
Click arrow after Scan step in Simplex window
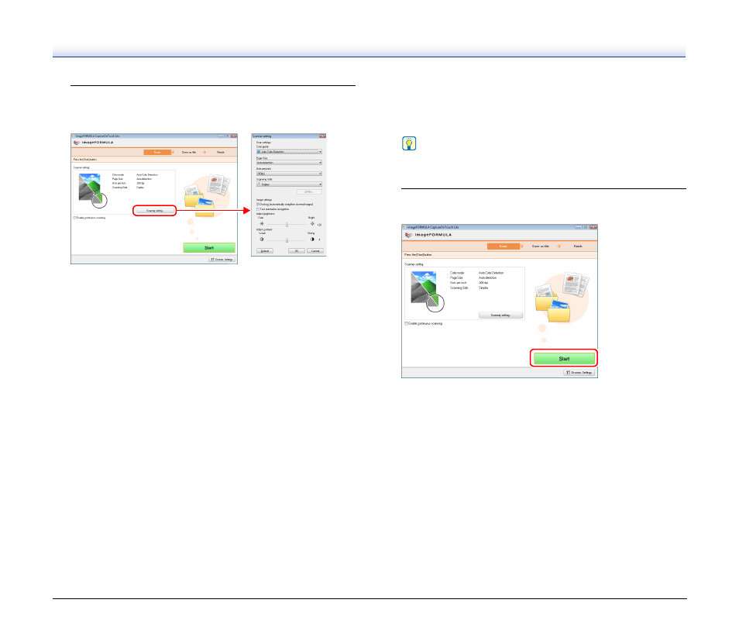click(x=522, y=246)
